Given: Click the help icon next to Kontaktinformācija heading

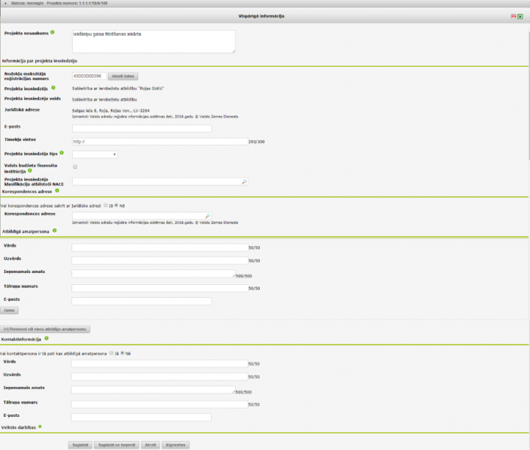Looking at the screenshot, I should [x=46, y=339].
